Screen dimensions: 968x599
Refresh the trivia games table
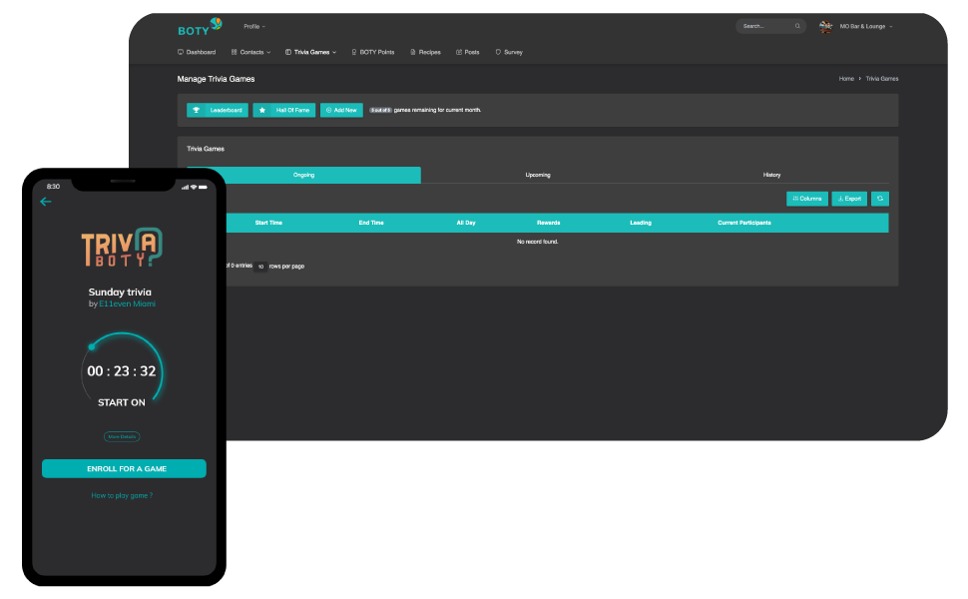click(879, 199)
